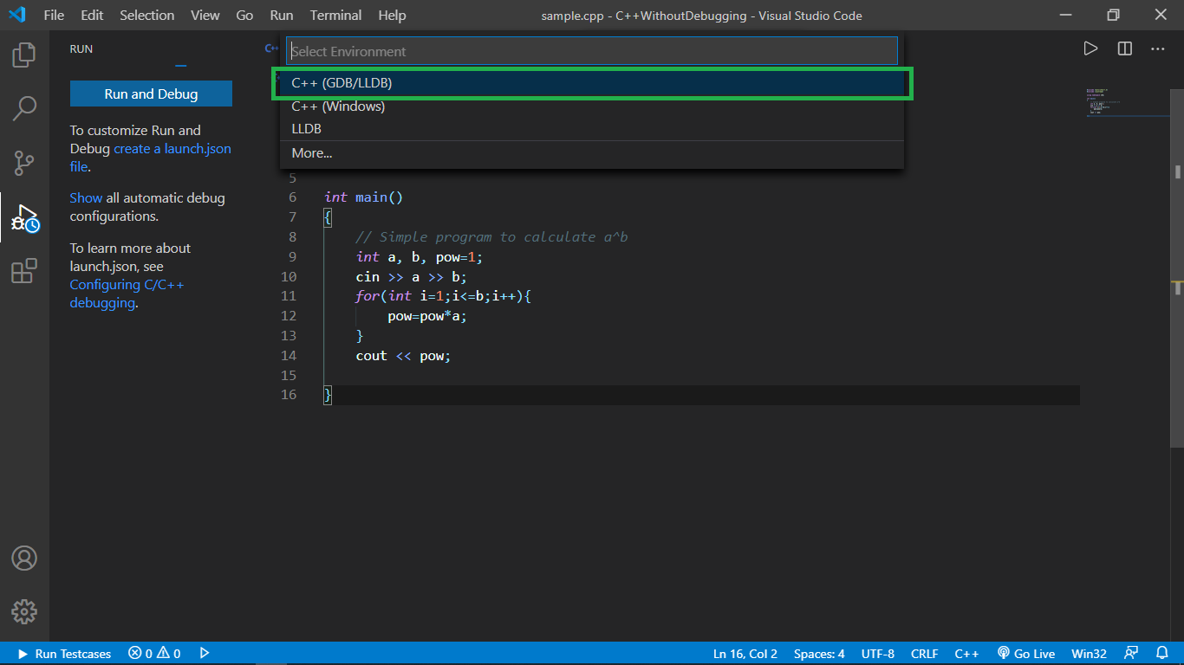The image size is (1184, 665).
Task: Open the editor More Actions ellipsis menu
Action: pyautogui.click(x=1158, y=48)
